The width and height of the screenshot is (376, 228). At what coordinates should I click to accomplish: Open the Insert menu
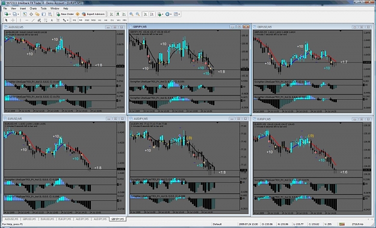(x=23, y=8)
